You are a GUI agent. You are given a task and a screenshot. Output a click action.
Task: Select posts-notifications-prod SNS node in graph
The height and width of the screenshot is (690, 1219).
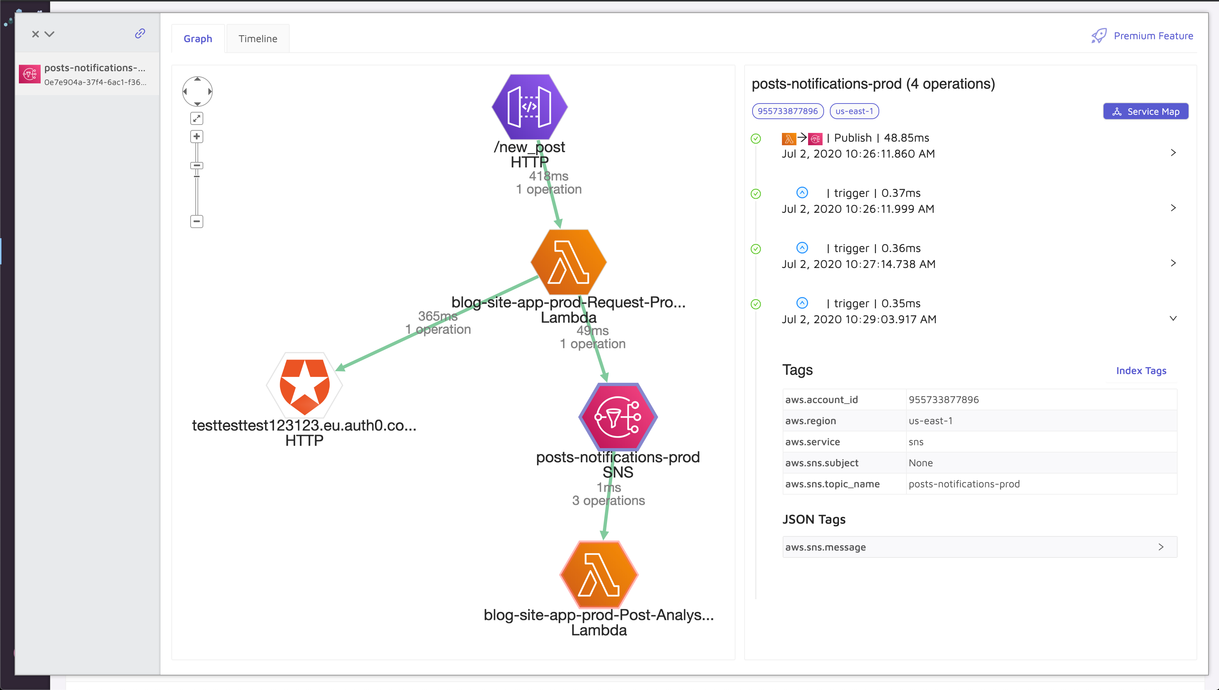click(618, 417)
